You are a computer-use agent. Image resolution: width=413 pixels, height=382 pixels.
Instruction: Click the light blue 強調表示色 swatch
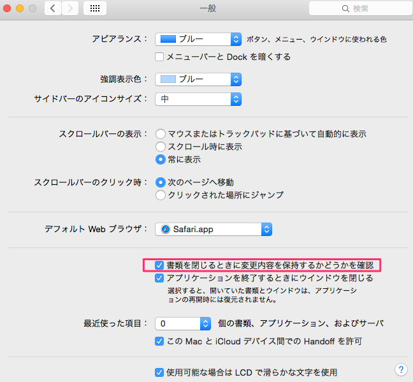pyautogui.click(x=168, y=79)
